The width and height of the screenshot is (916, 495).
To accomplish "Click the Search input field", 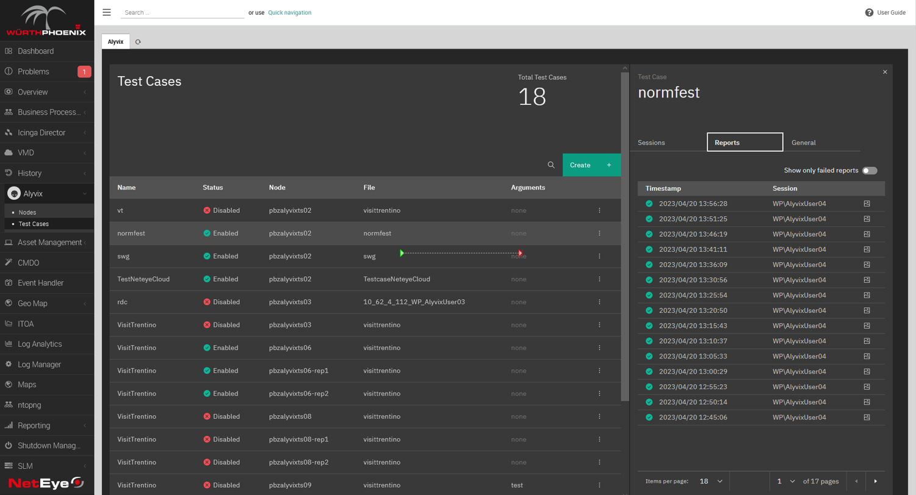I will [182, 13].
